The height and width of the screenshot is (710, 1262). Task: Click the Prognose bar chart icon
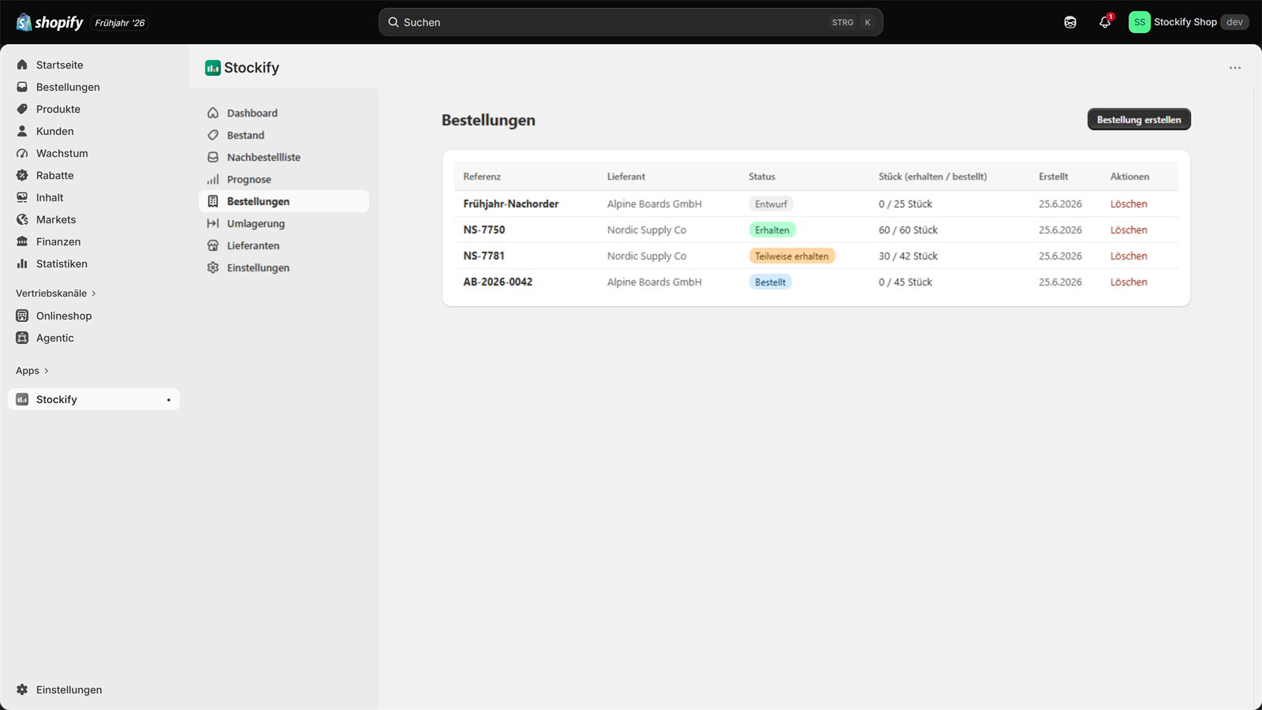213,179
